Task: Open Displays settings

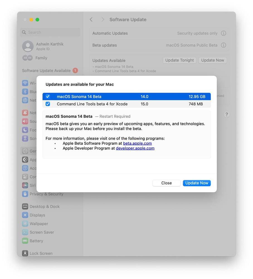Action: (25, 215)
